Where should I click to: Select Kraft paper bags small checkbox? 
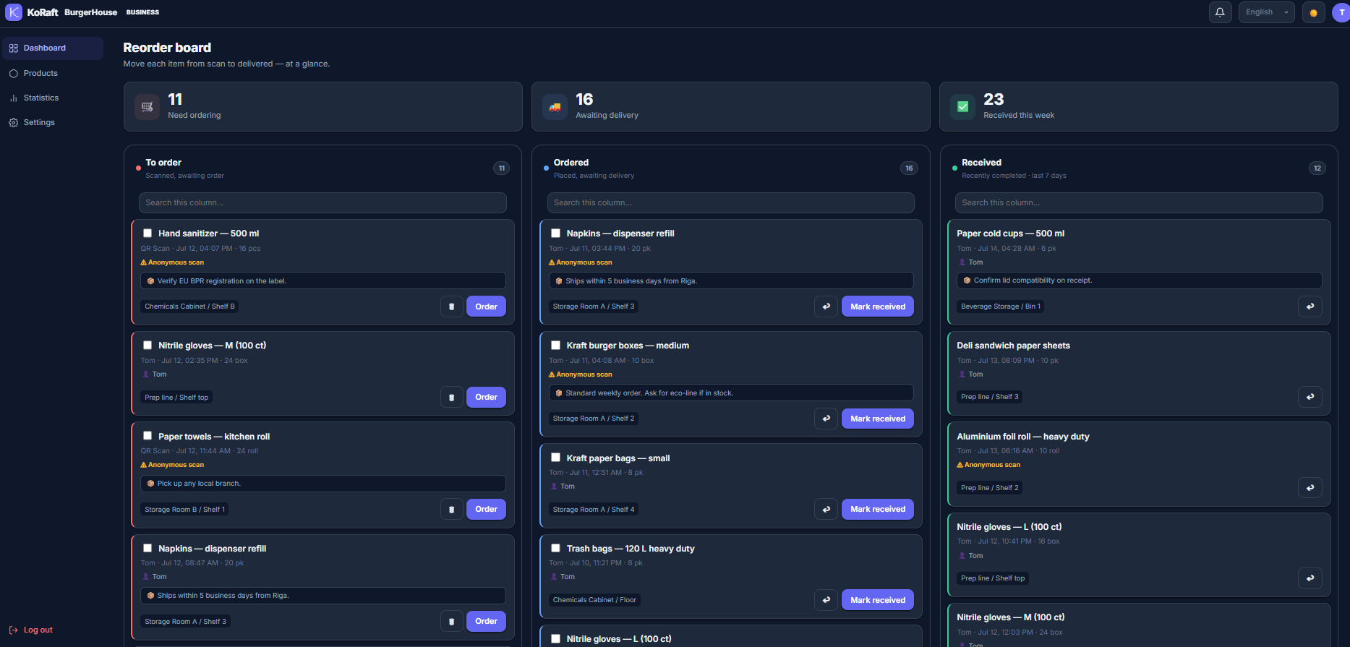coord(555,458)
